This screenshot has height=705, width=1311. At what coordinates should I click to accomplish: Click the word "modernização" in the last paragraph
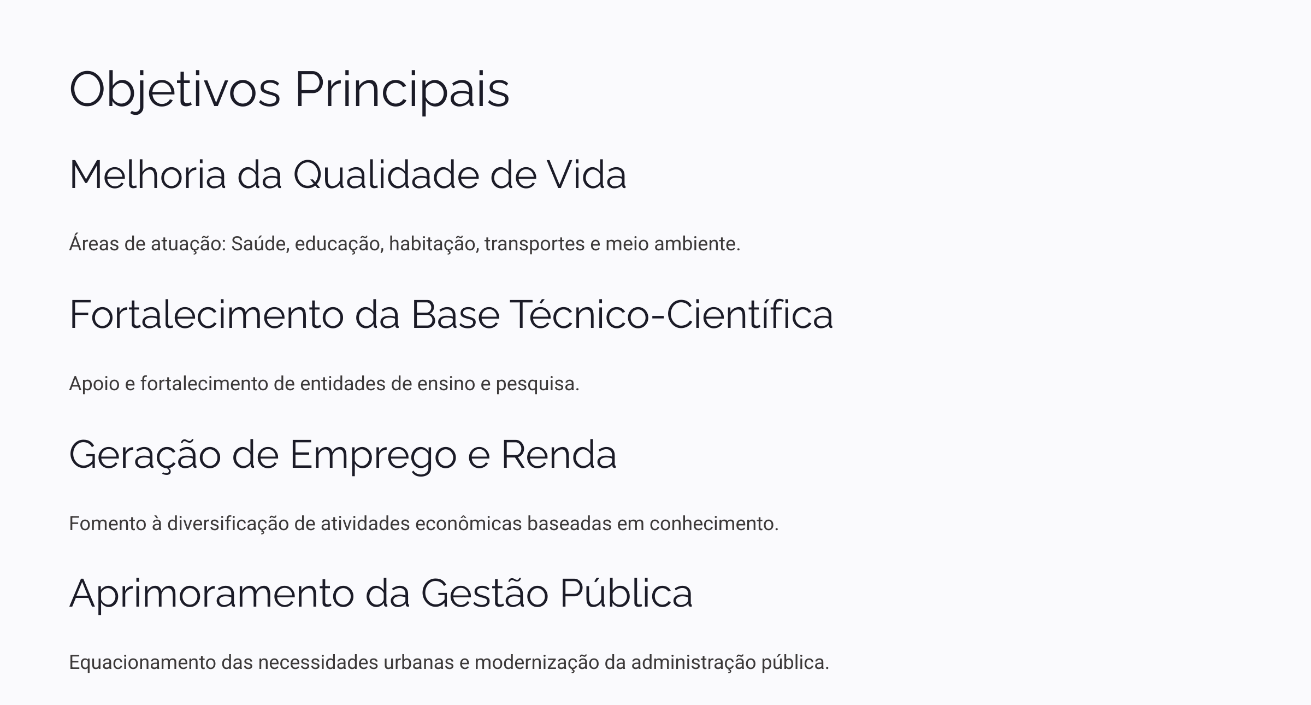click(x=536, y=662)
